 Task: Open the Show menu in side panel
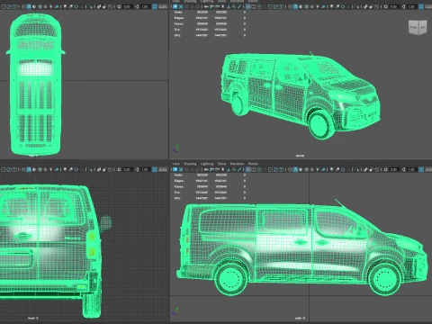(x=221, y=164)
